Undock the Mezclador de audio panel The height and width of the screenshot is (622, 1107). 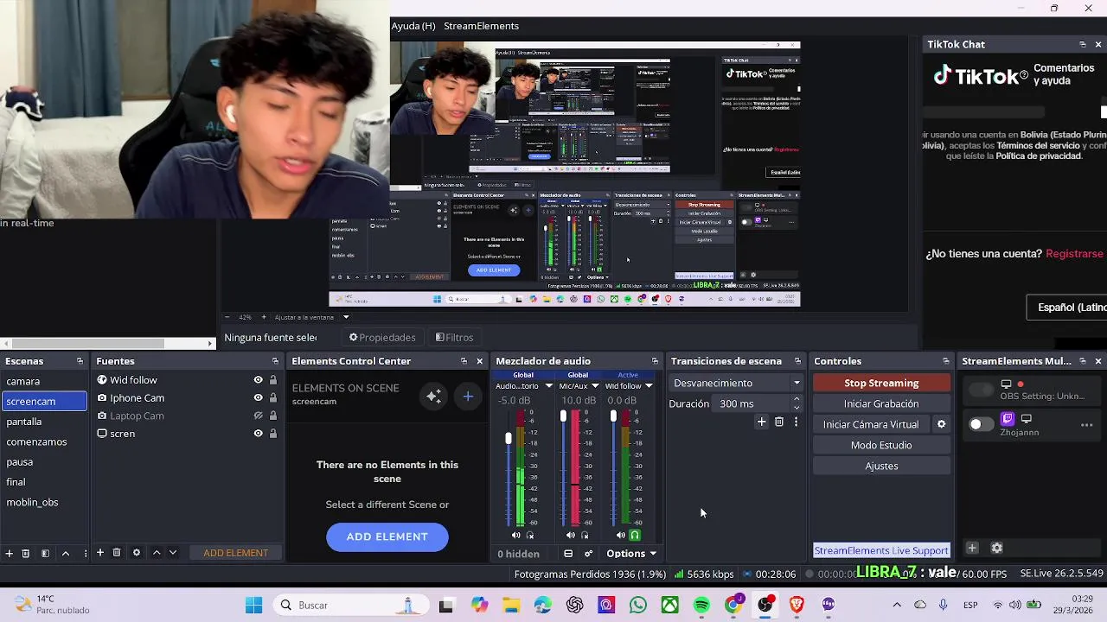pos(655,361)
